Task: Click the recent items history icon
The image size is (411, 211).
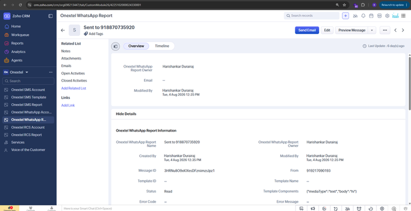Action: point(371,208)
